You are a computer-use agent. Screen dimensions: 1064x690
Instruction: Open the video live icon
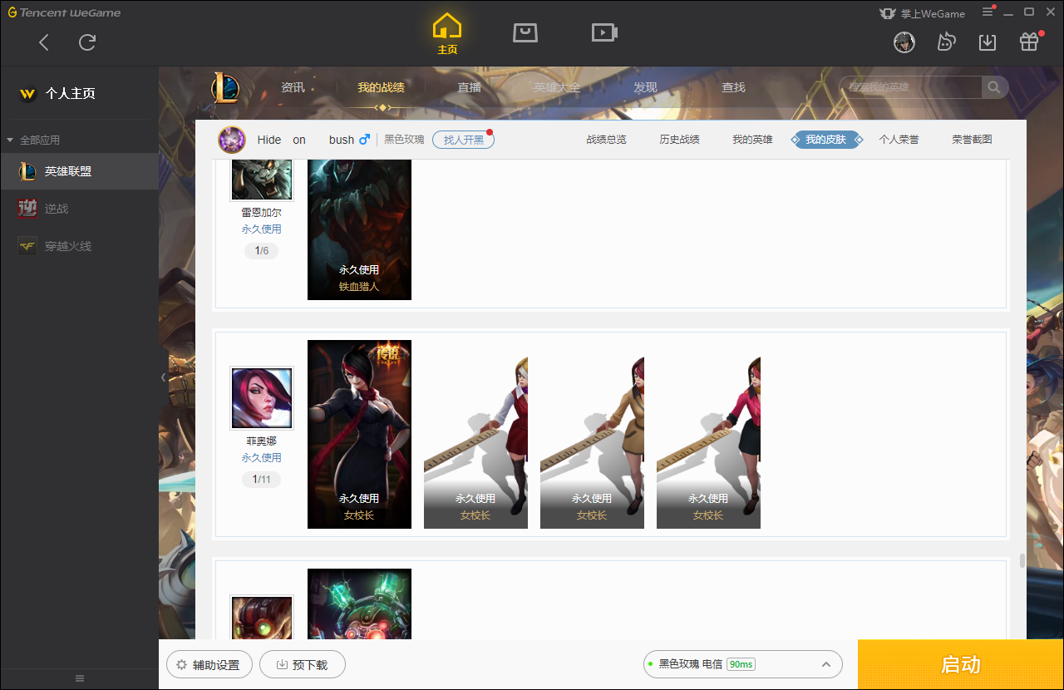pos(604,32)
